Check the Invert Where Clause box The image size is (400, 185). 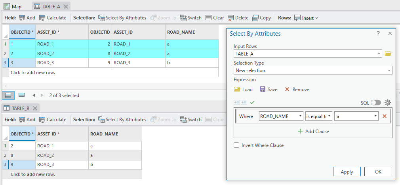(237, 145)
